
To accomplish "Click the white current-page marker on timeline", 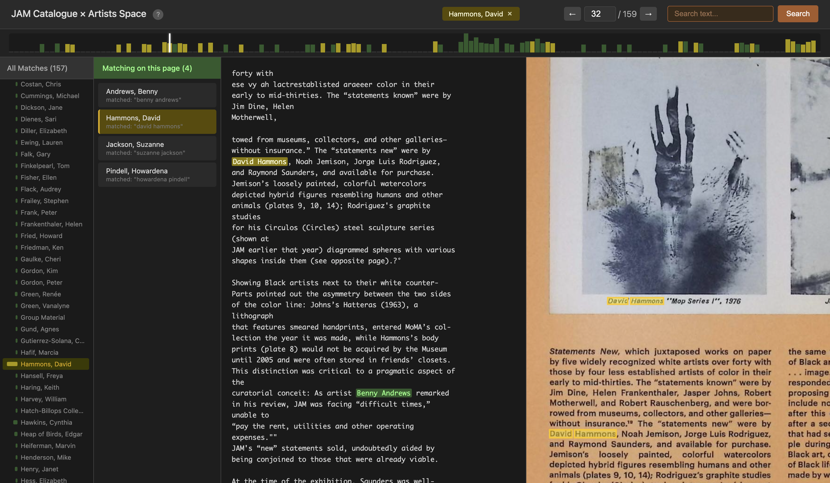I will pyautogui.click(x=170, y=43).
